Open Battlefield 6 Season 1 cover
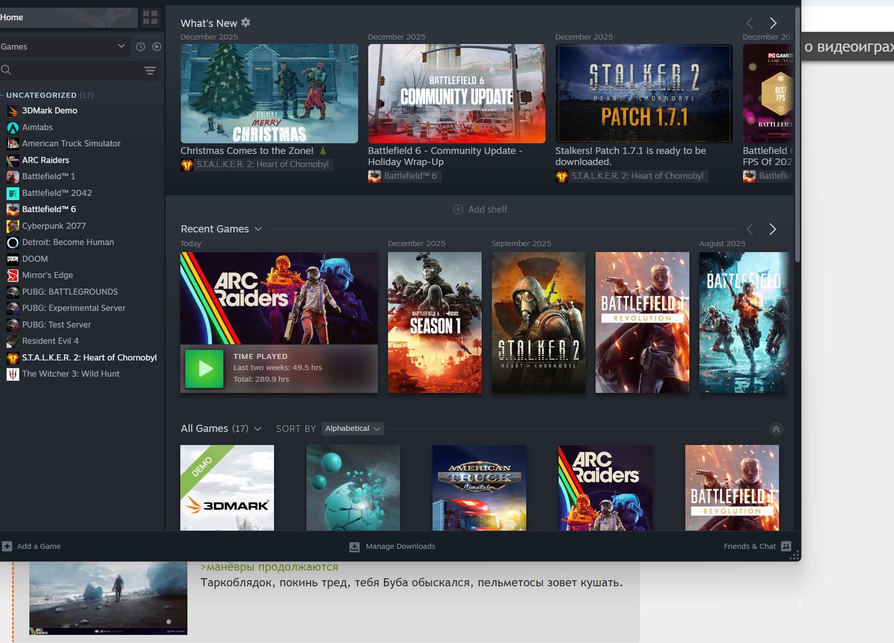 point(435,323)
